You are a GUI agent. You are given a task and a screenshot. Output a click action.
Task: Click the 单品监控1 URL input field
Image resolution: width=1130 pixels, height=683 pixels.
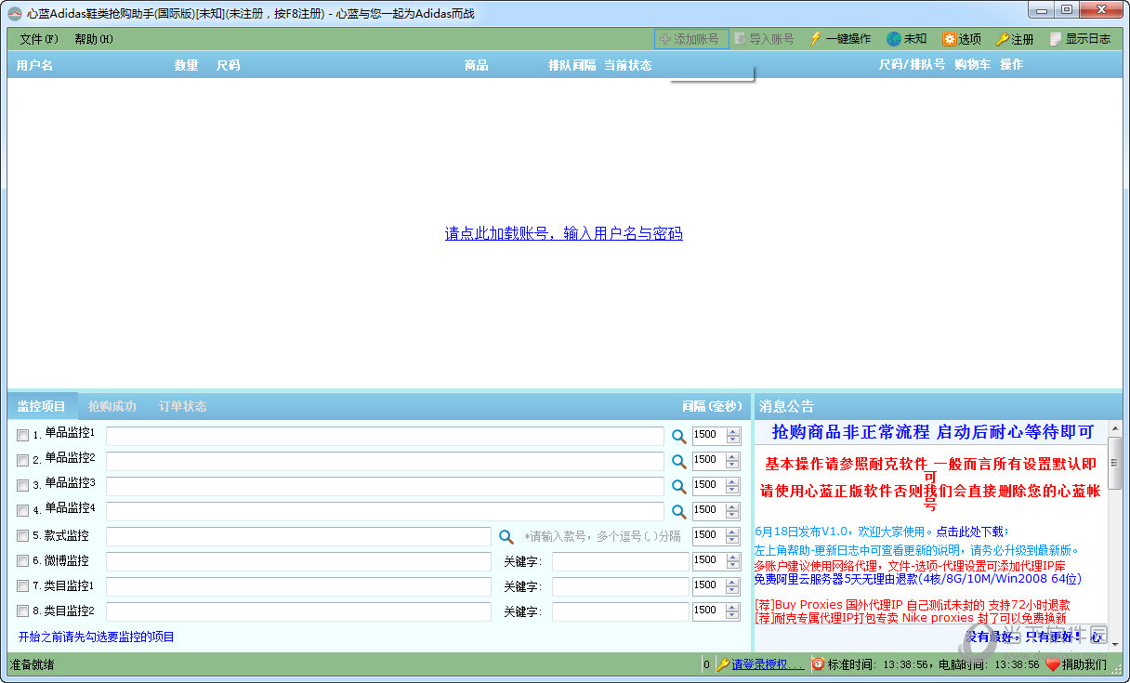tap(386, 436)
